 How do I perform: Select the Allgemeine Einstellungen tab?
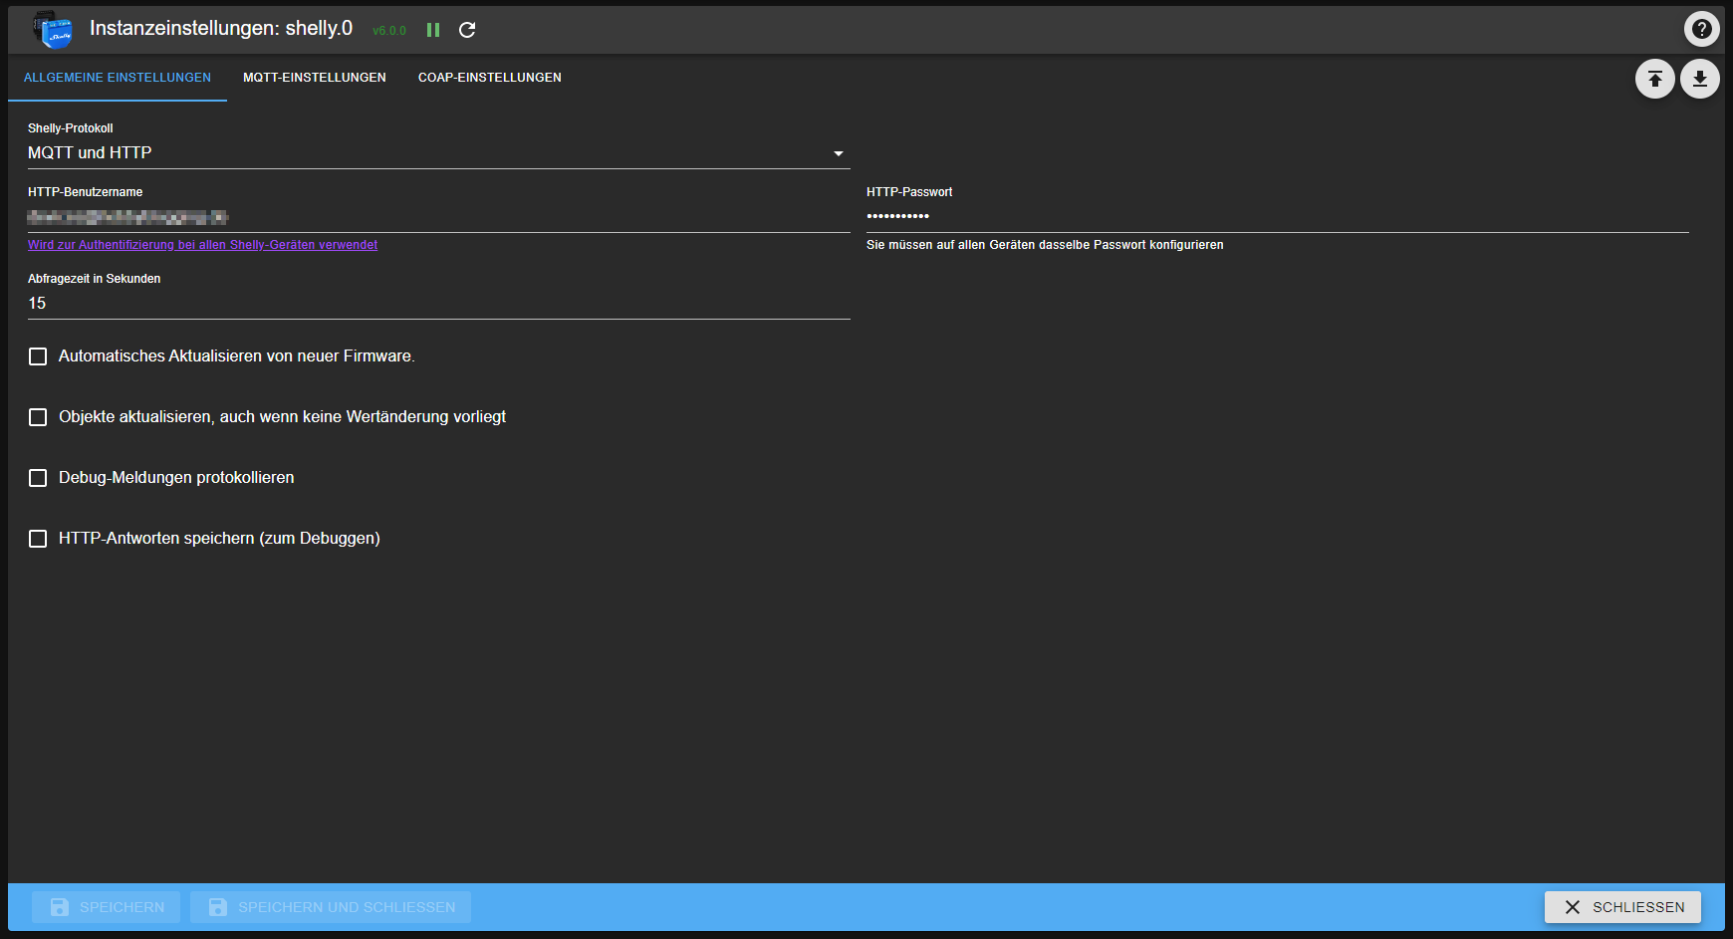(118, 78)
